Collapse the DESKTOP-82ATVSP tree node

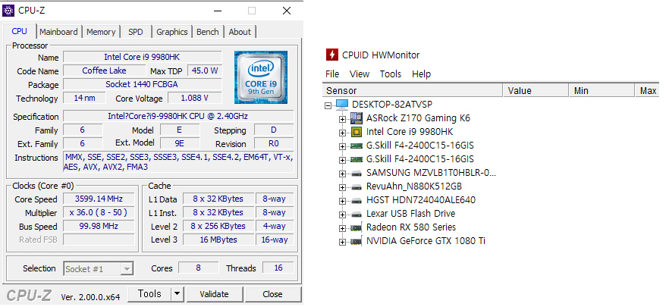[x=328, y=105]
